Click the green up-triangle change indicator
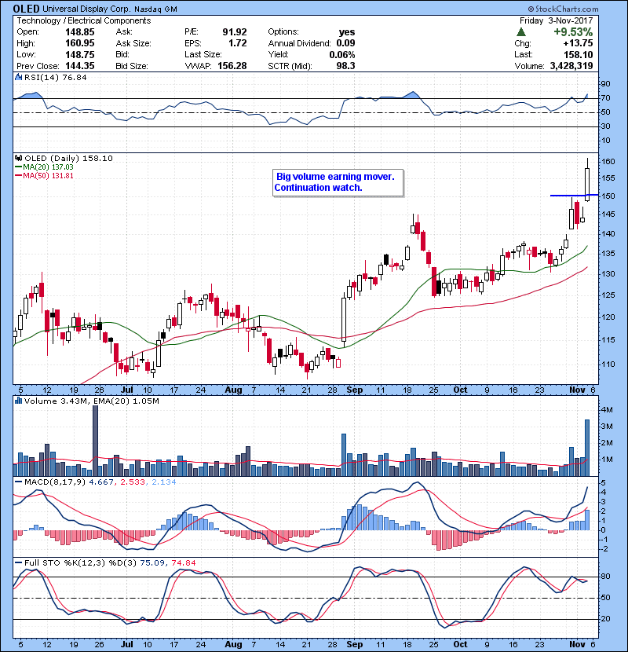Viewport: 628px width, 652px height. pyautogui.click(x=521, y=32)
